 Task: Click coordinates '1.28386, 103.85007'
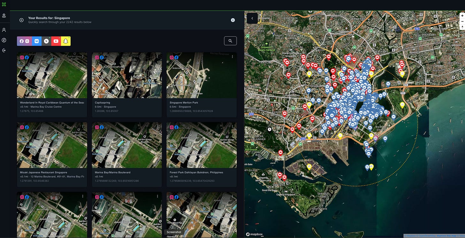click(x=107, y=111)
